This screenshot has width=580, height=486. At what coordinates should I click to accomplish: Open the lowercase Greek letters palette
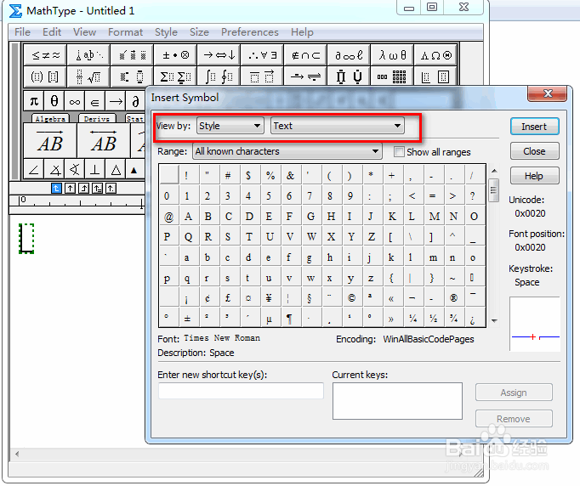[x=392, y=55]
